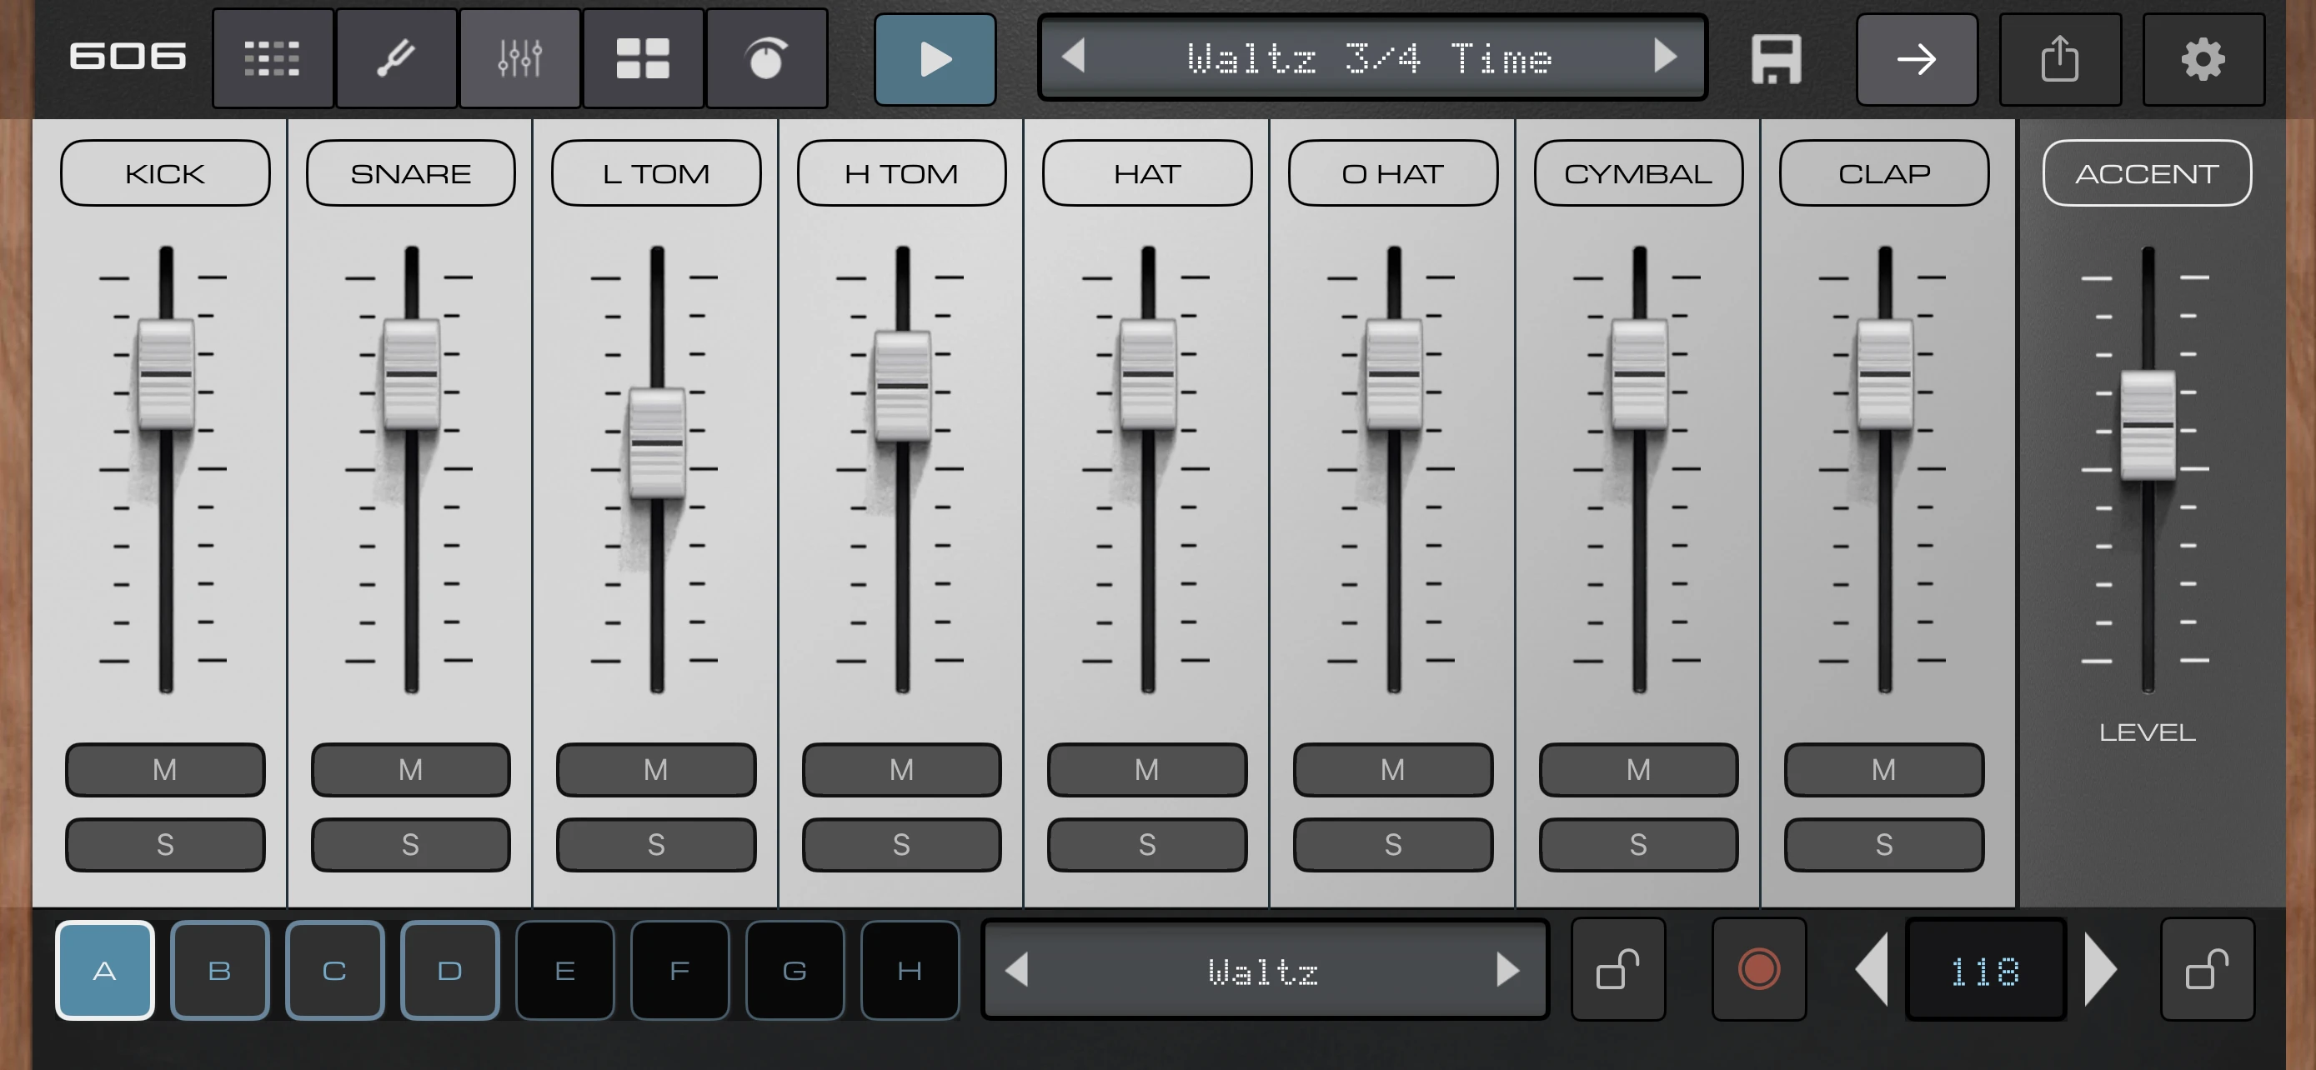2316x1070 pixels.
Task: Click the right arrow export button
Action: pos(1917,59)
